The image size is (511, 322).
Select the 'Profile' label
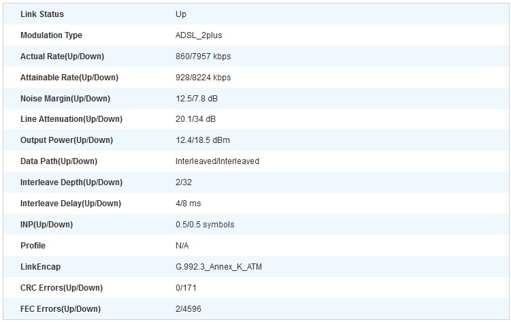coord(33,246)
